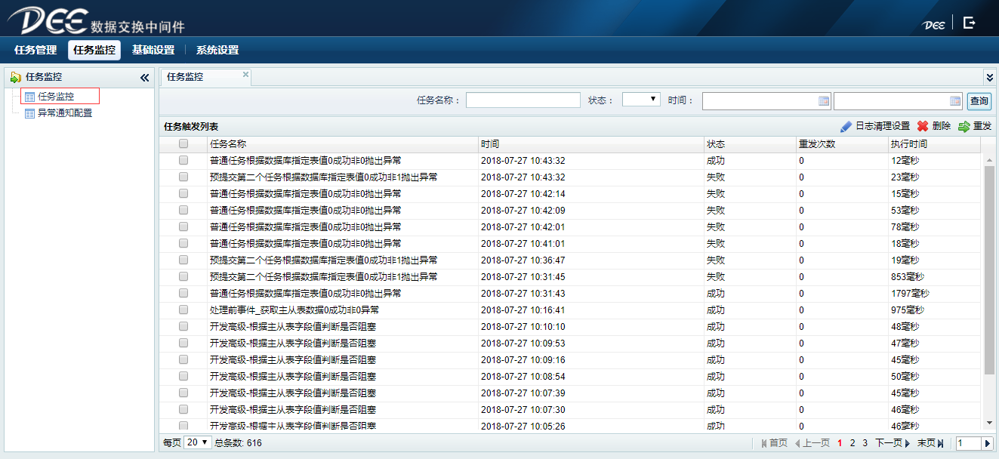Click the logout icon at top right
Viewport: 999px width, 459px height.
click(x=970, y=23)
